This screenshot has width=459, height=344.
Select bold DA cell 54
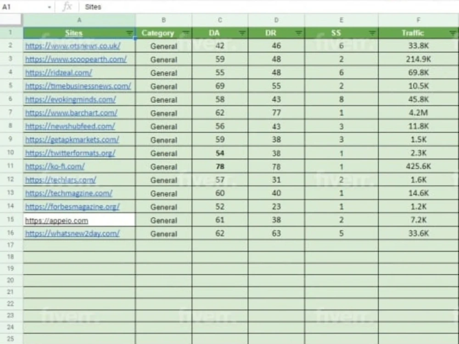[220, 153]
